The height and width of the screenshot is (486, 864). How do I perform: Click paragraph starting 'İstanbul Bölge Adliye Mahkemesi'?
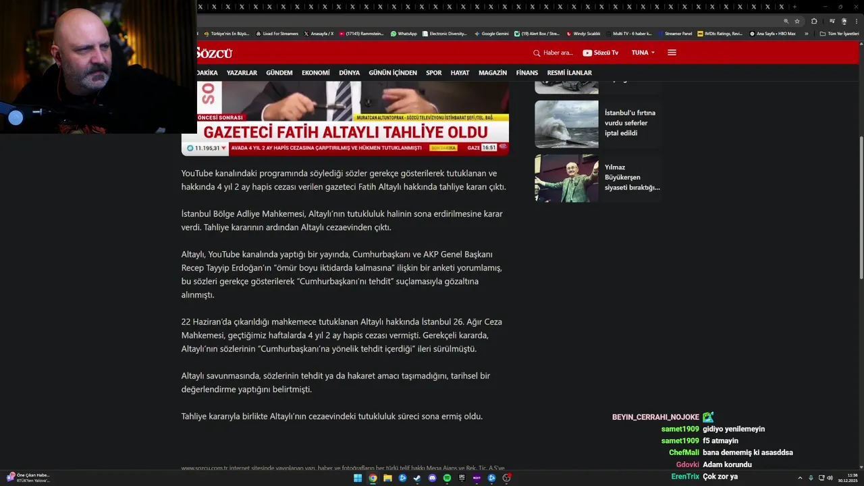tap(342, 221)
